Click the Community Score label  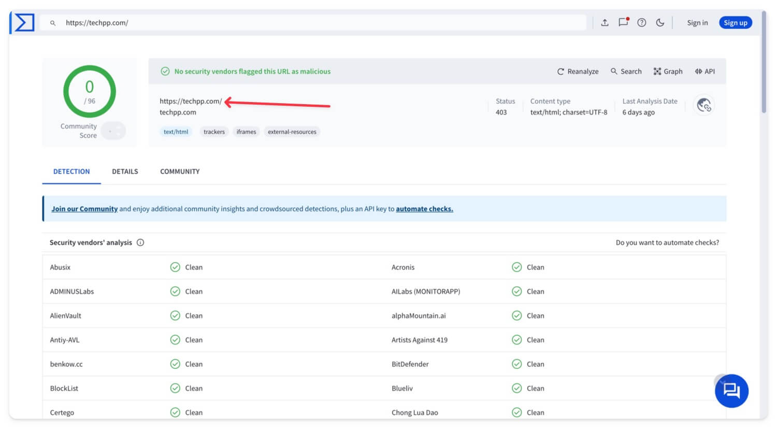79,131
